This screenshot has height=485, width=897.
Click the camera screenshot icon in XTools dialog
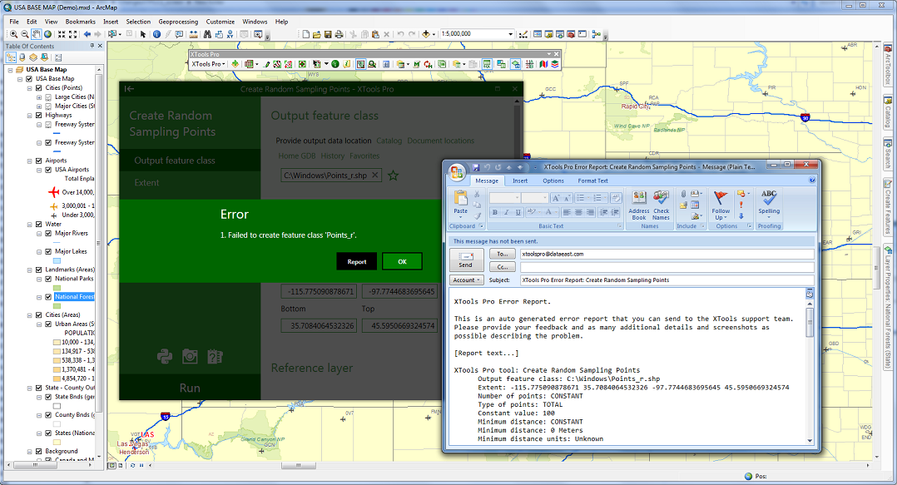tap(190, 357)
